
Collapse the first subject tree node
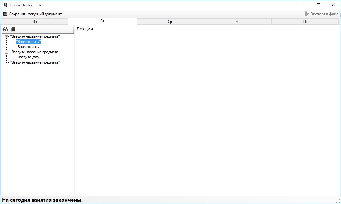click(6, 36)
